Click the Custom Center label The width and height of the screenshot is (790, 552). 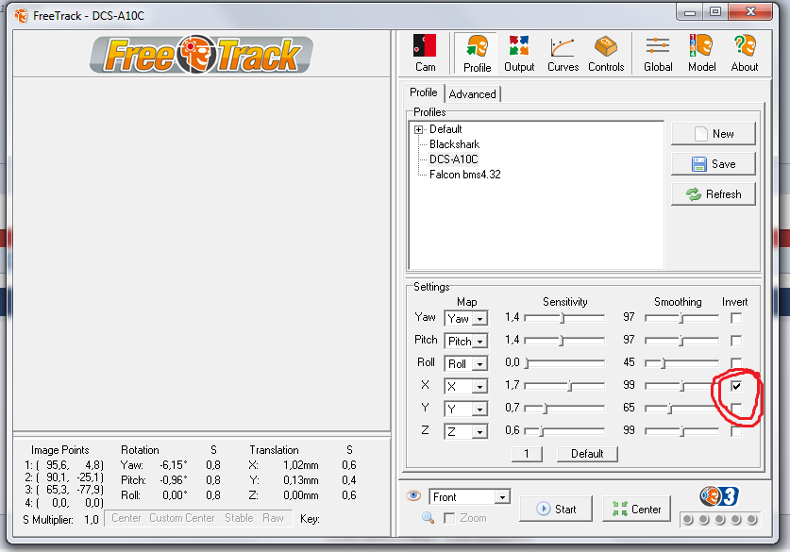[182, 518]
